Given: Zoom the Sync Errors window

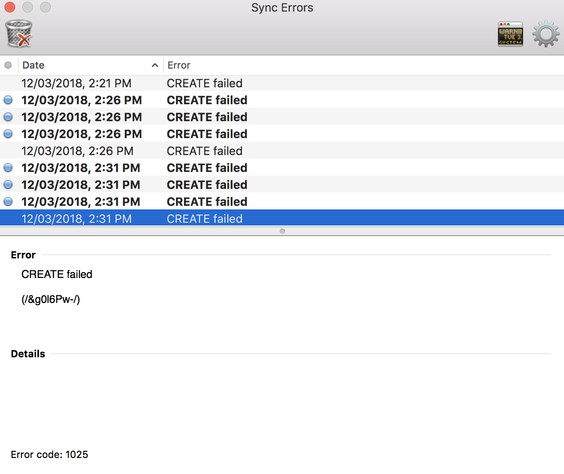Looking at the screenshot, I should click(x=45, y=7).
